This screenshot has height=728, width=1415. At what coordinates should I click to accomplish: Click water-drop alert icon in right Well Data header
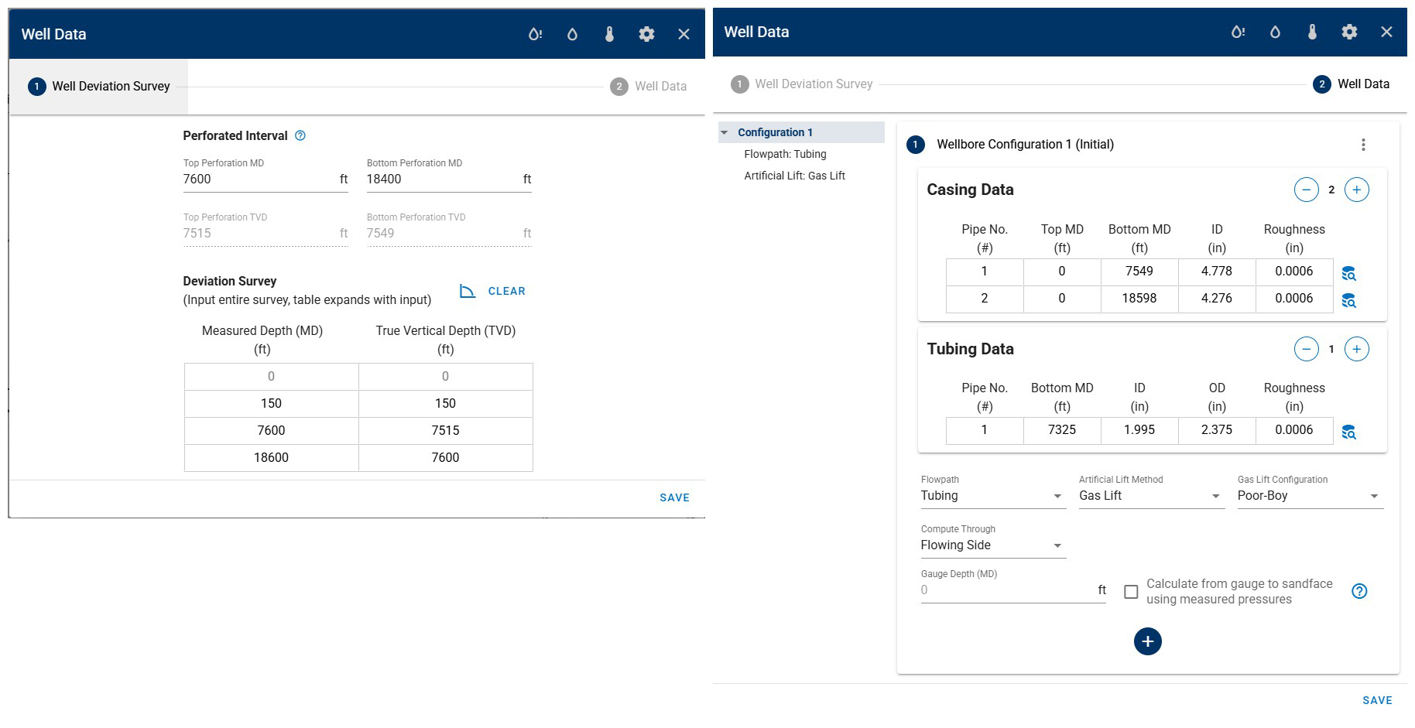click(x=1238, y=32)
